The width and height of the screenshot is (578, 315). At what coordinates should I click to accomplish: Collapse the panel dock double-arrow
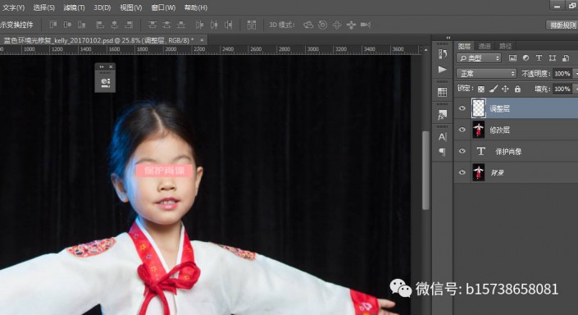[x=448, y=38]
